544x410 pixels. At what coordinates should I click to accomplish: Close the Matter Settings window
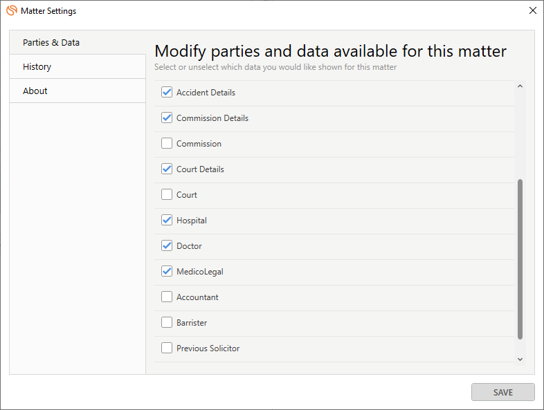pos(532,10)
